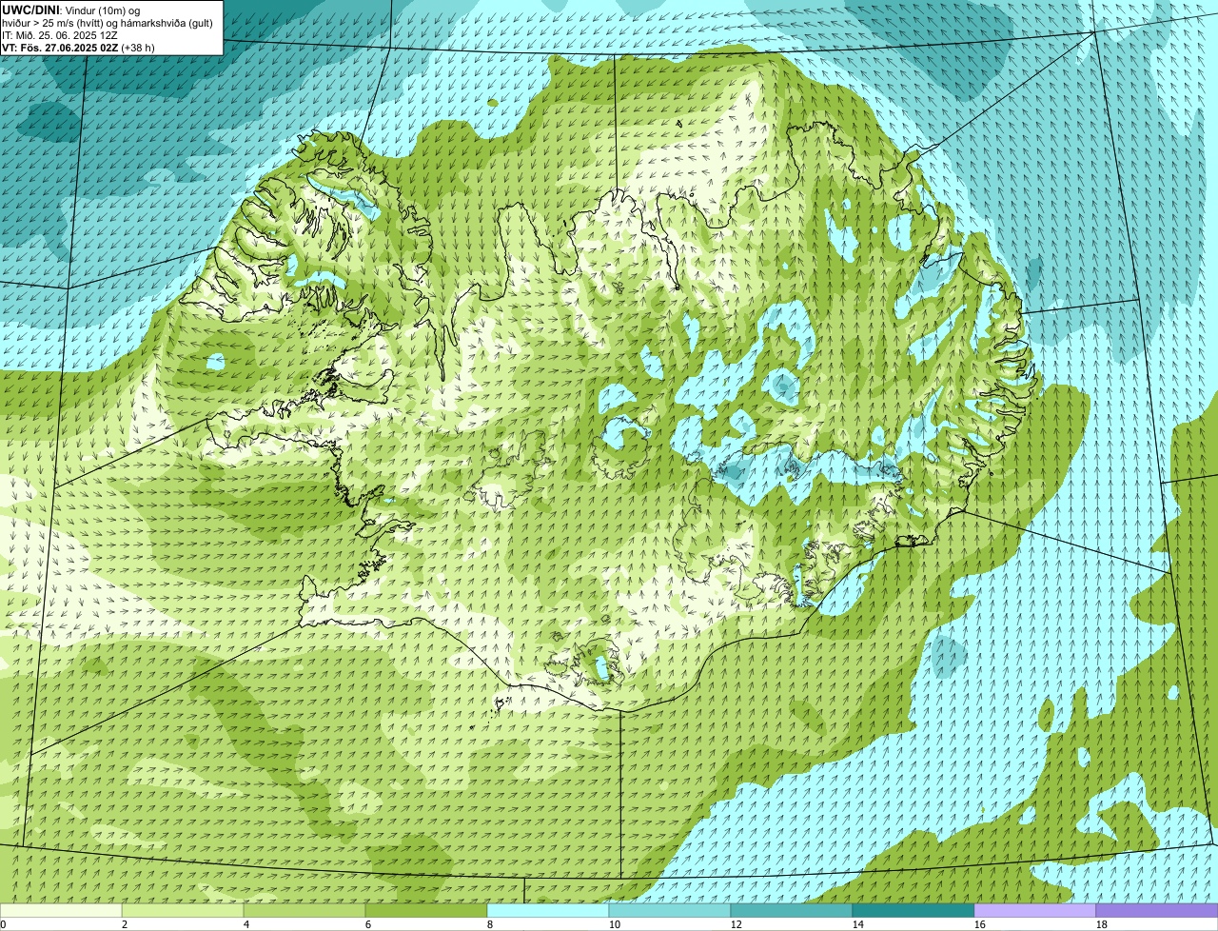
Task: Click the 0–2 m/s cream legend swatch
Action: click(x=61, y=910)
